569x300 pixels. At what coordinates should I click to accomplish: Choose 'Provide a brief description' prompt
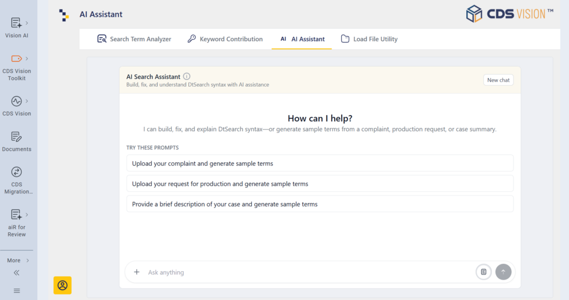pyautogui.click(x=320, y=204)
